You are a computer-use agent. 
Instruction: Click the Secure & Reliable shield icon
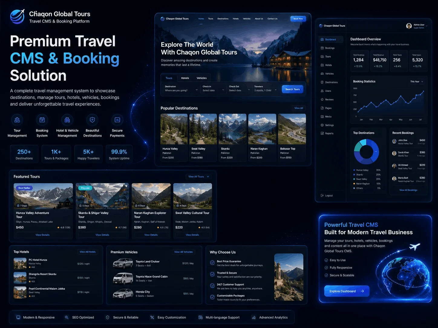[x=107, y=317]
